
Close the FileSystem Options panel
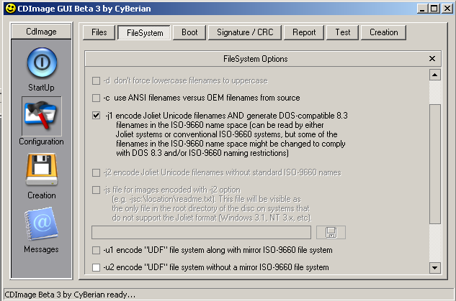pos(432,59)
